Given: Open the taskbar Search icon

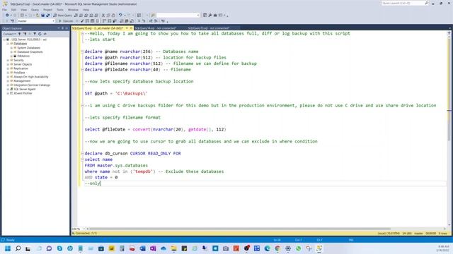Looking at the screenshot, I should [x=18, y=248].
